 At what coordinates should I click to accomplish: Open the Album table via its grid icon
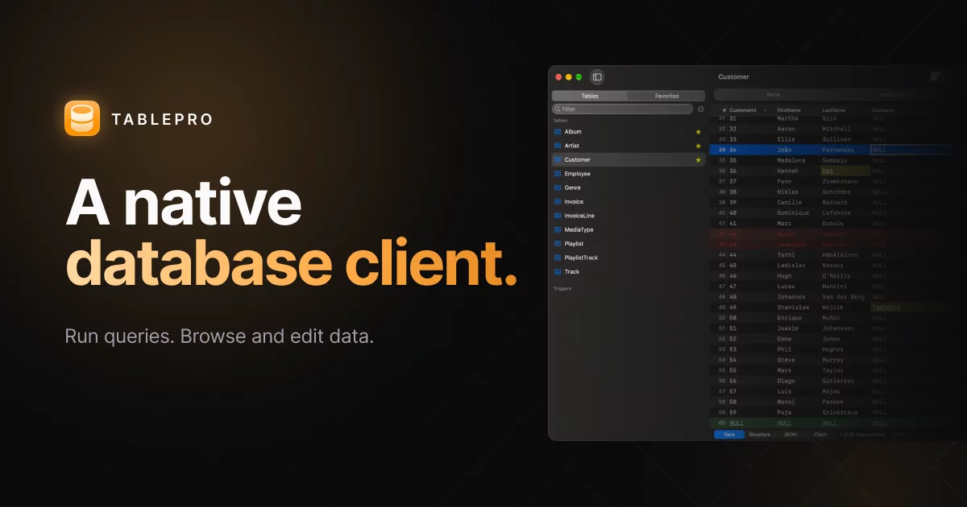point(558,132)
